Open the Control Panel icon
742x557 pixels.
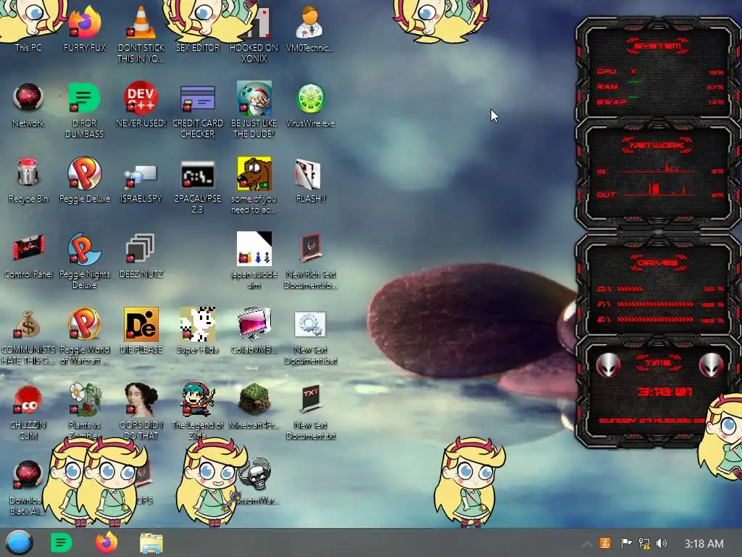point(28,248)
